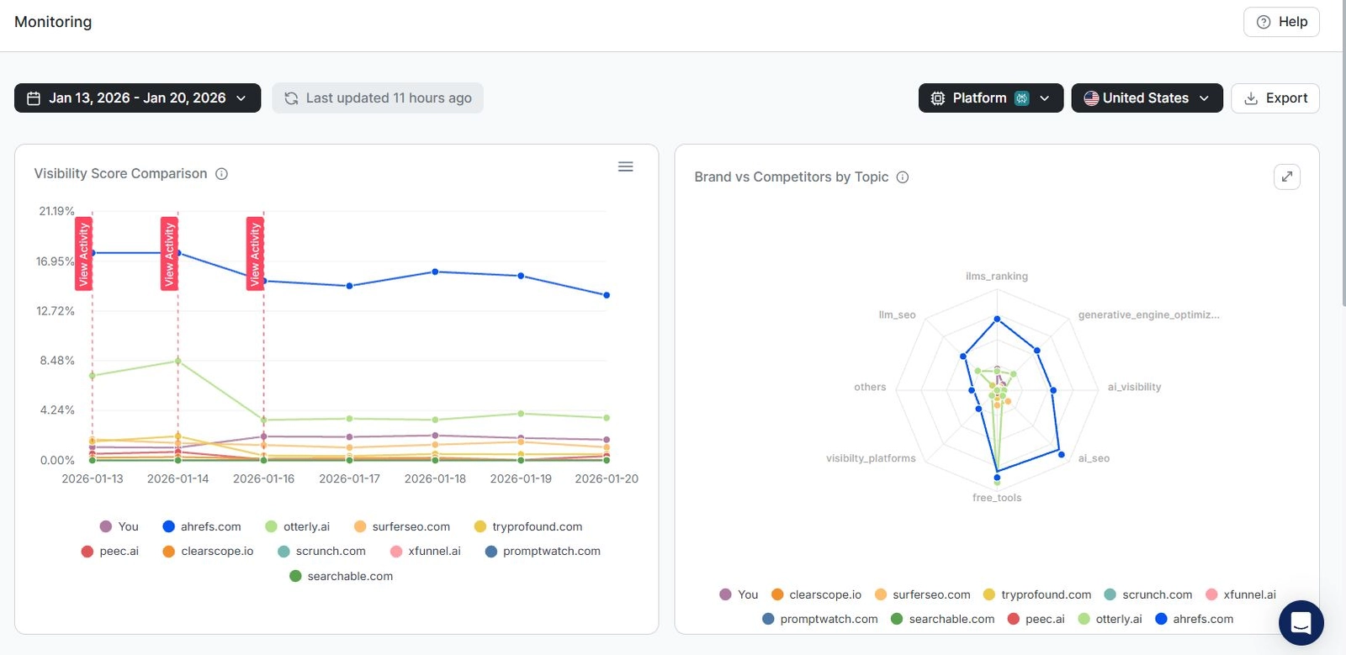
Task: Click the Export button
Action: click(x=1274, y=98)
